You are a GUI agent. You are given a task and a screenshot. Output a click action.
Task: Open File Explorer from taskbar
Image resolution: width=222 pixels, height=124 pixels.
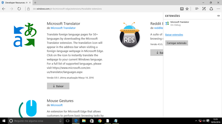pyautogui.click(x=84, y=121)
